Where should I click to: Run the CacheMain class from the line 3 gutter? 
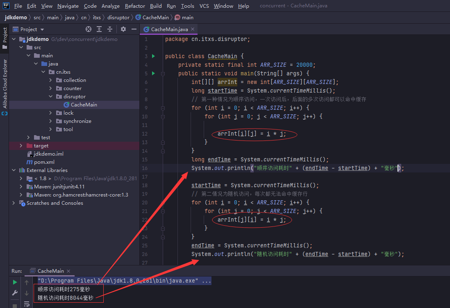click(154, 56)
